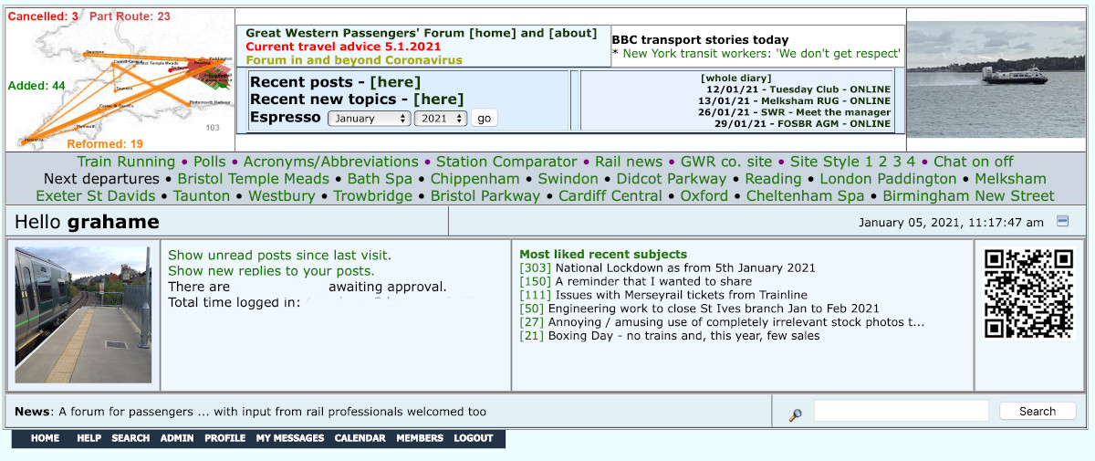Open the whole diary link
This screenshot has width=1095, height=461.
(x=735, y=79)
